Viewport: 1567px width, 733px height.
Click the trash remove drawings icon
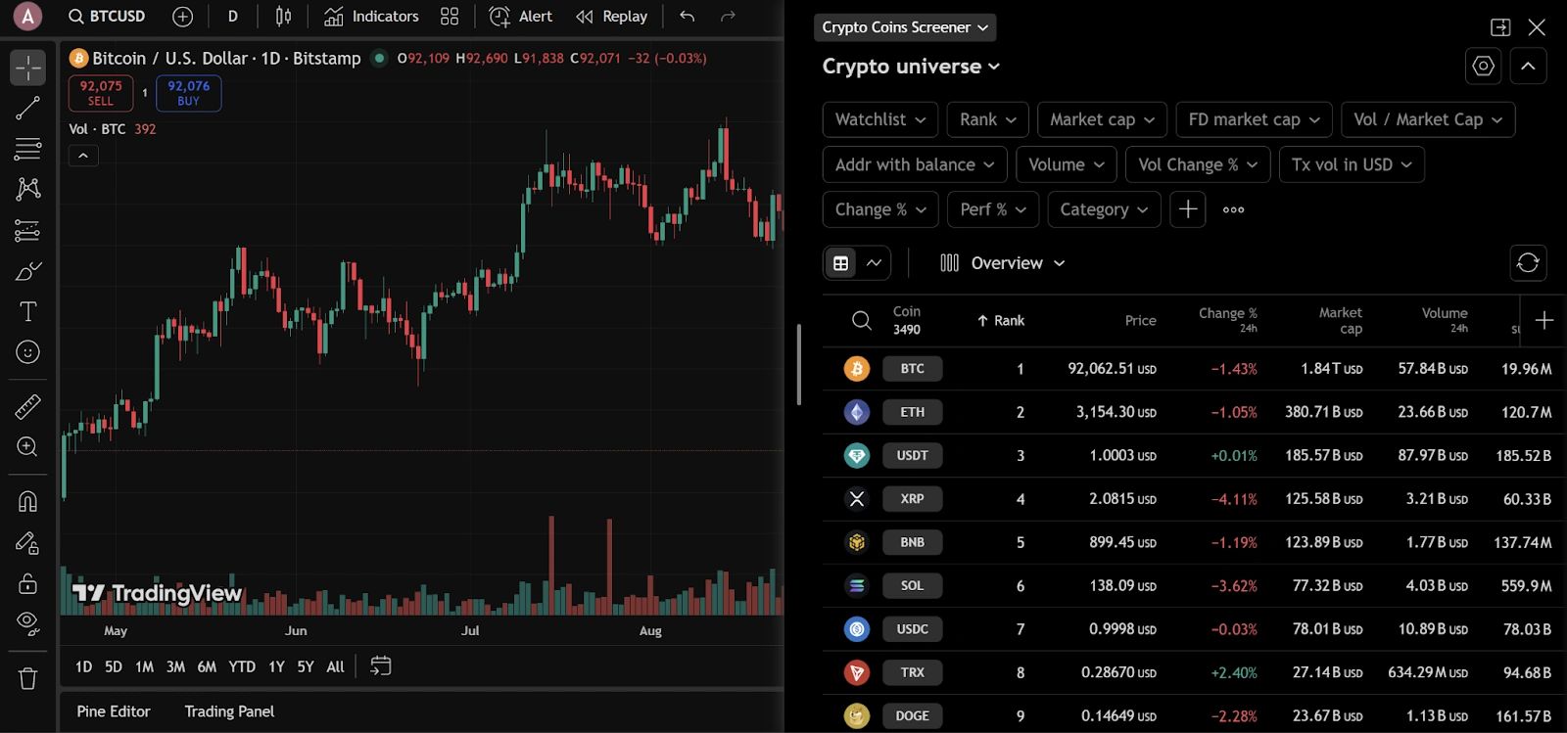(x=27, y=678)
